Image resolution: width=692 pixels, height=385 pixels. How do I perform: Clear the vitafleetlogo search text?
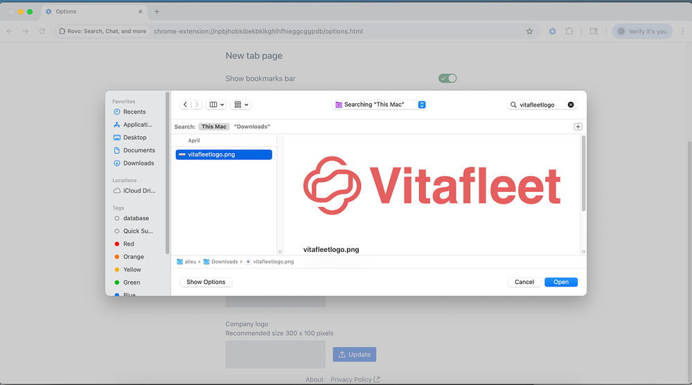point(571,105)
